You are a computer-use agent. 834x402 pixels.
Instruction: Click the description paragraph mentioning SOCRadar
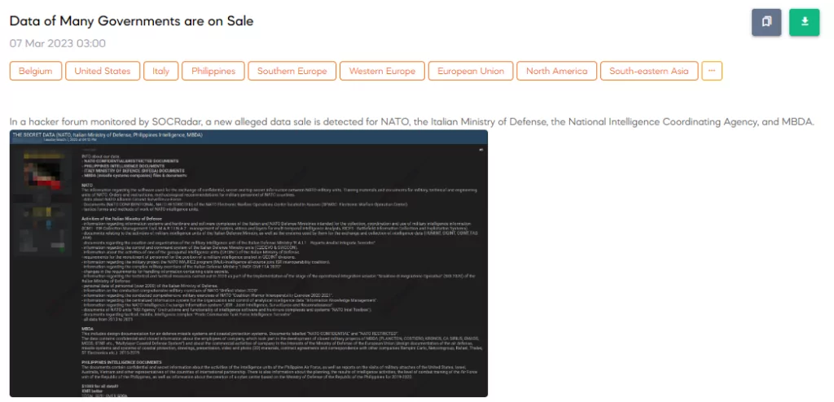[x=411, y=122]
